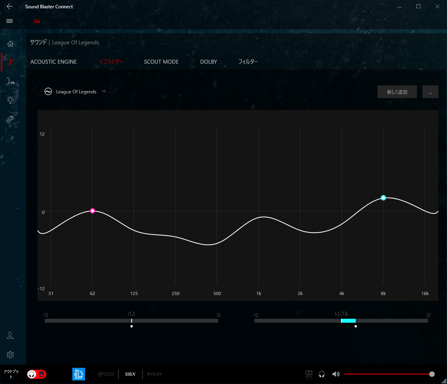
Task: Toggle the Scout Mode icon in bottom bar
Action: pyautogui.click(x=106, y=374)
